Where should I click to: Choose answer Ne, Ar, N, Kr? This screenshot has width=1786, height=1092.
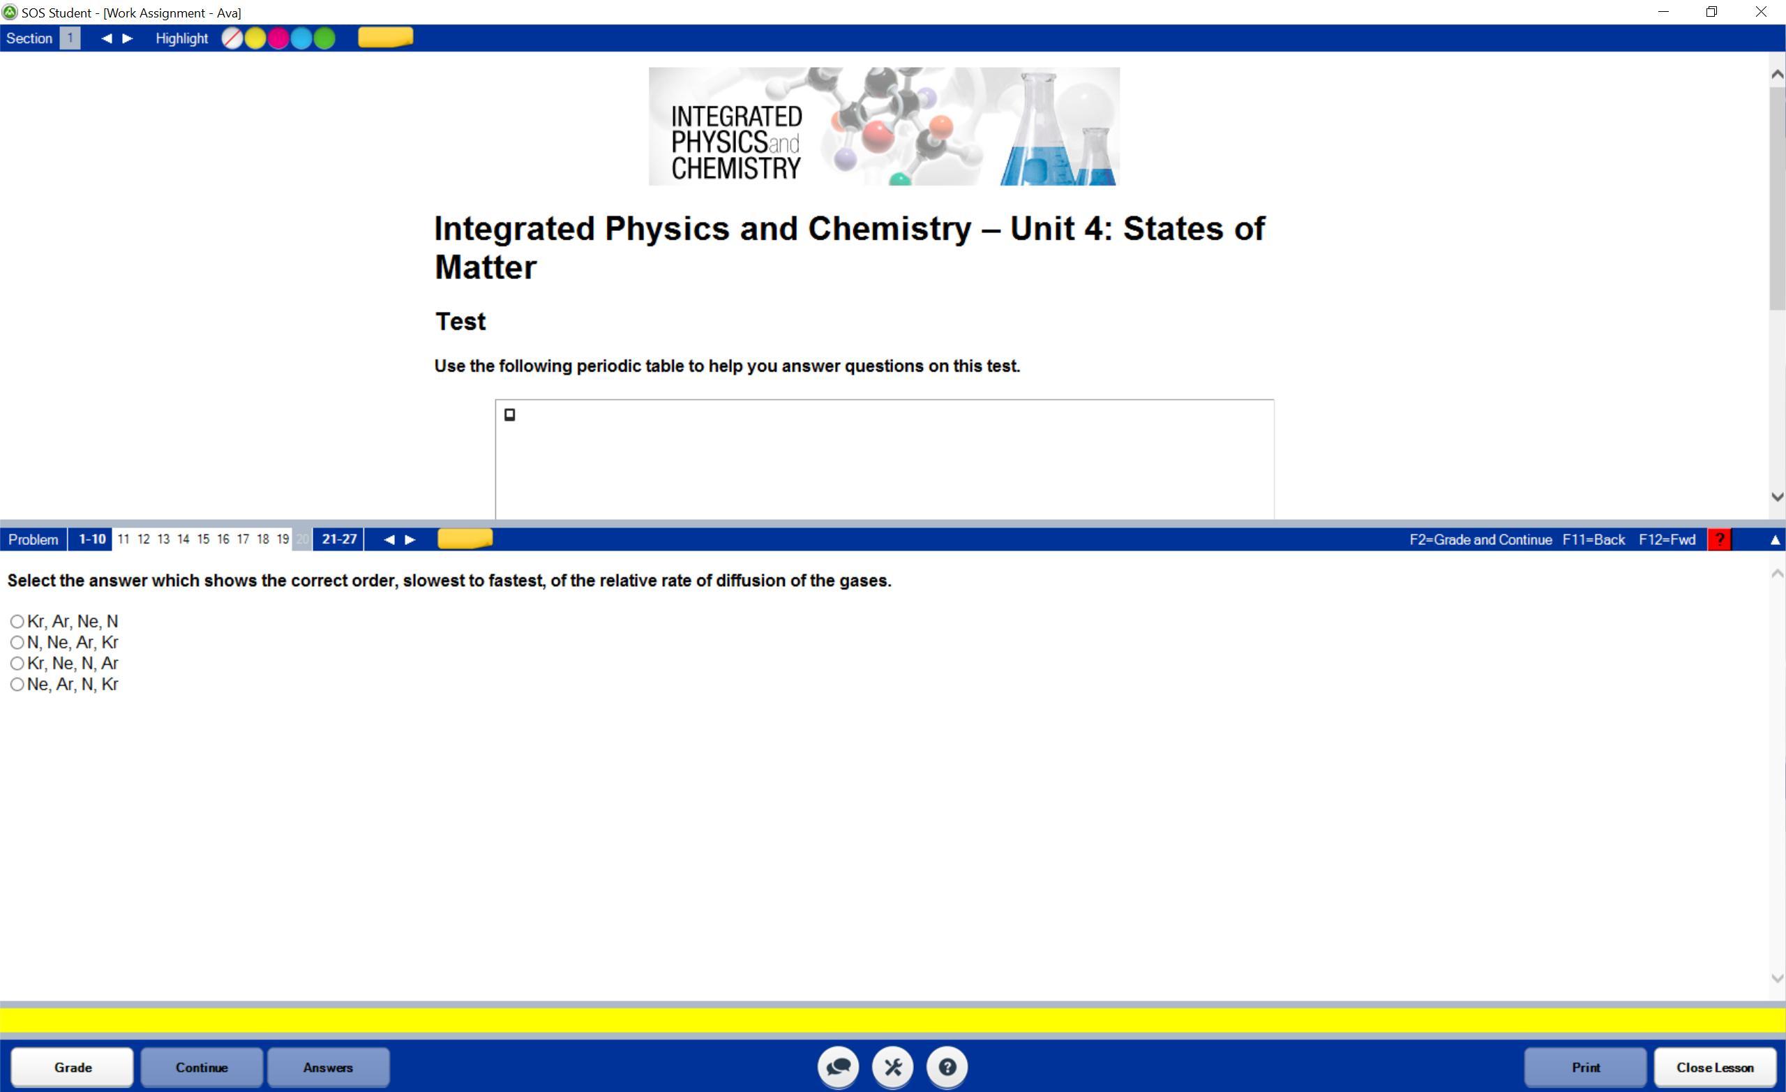[x=17, y=685]
